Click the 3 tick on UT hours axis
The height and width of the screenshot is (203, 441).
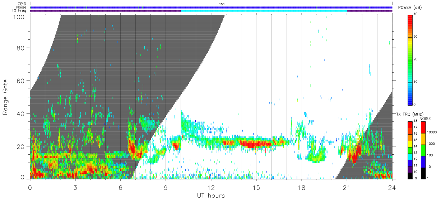(75, 187)
